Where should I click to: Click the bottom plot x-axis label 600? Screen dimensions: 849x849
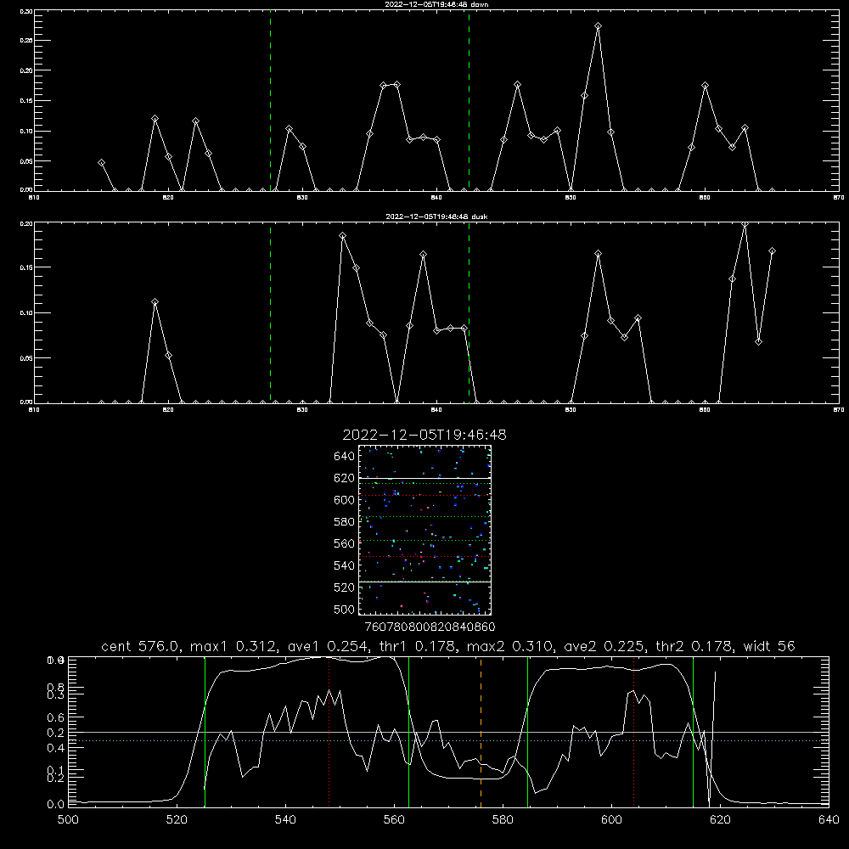point(612,820)
